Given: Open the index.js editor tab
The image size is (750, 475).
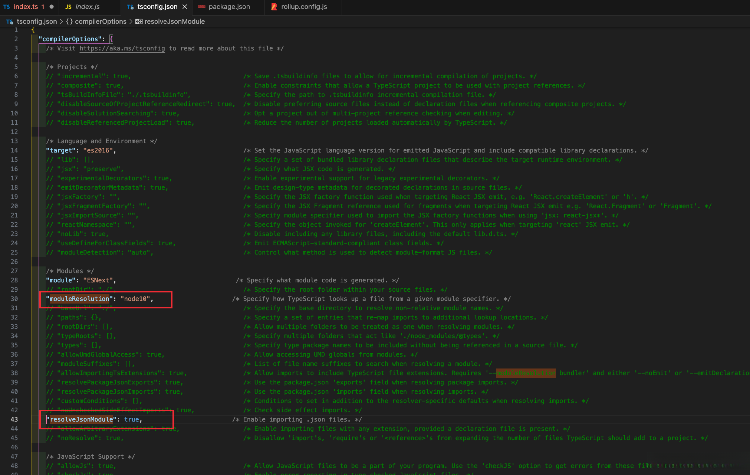Looking at the screenshot, I should click(x=87, y=7).
